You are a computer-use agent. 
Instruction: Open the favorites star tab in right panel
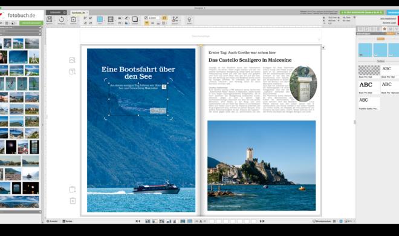pos(384,29)
